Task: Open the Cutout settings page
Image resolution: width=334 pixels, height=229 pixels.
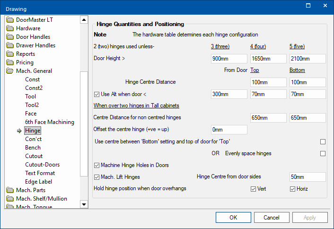Action: pyautogui.click(x=34, y=156)
